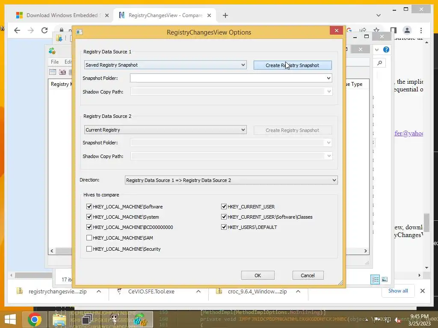Bookmark this page with star icon
The height and width of the screenshot is (328, 438).
tap(376, 30)
